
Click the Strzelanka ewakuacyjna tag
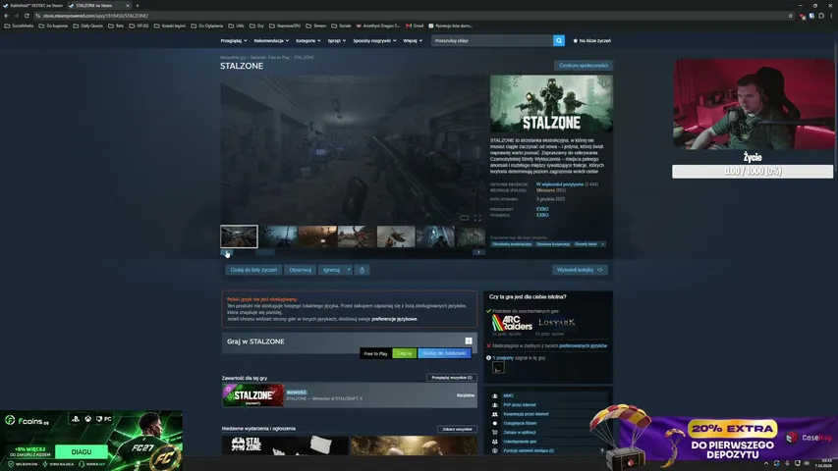(x=512, y=244)
